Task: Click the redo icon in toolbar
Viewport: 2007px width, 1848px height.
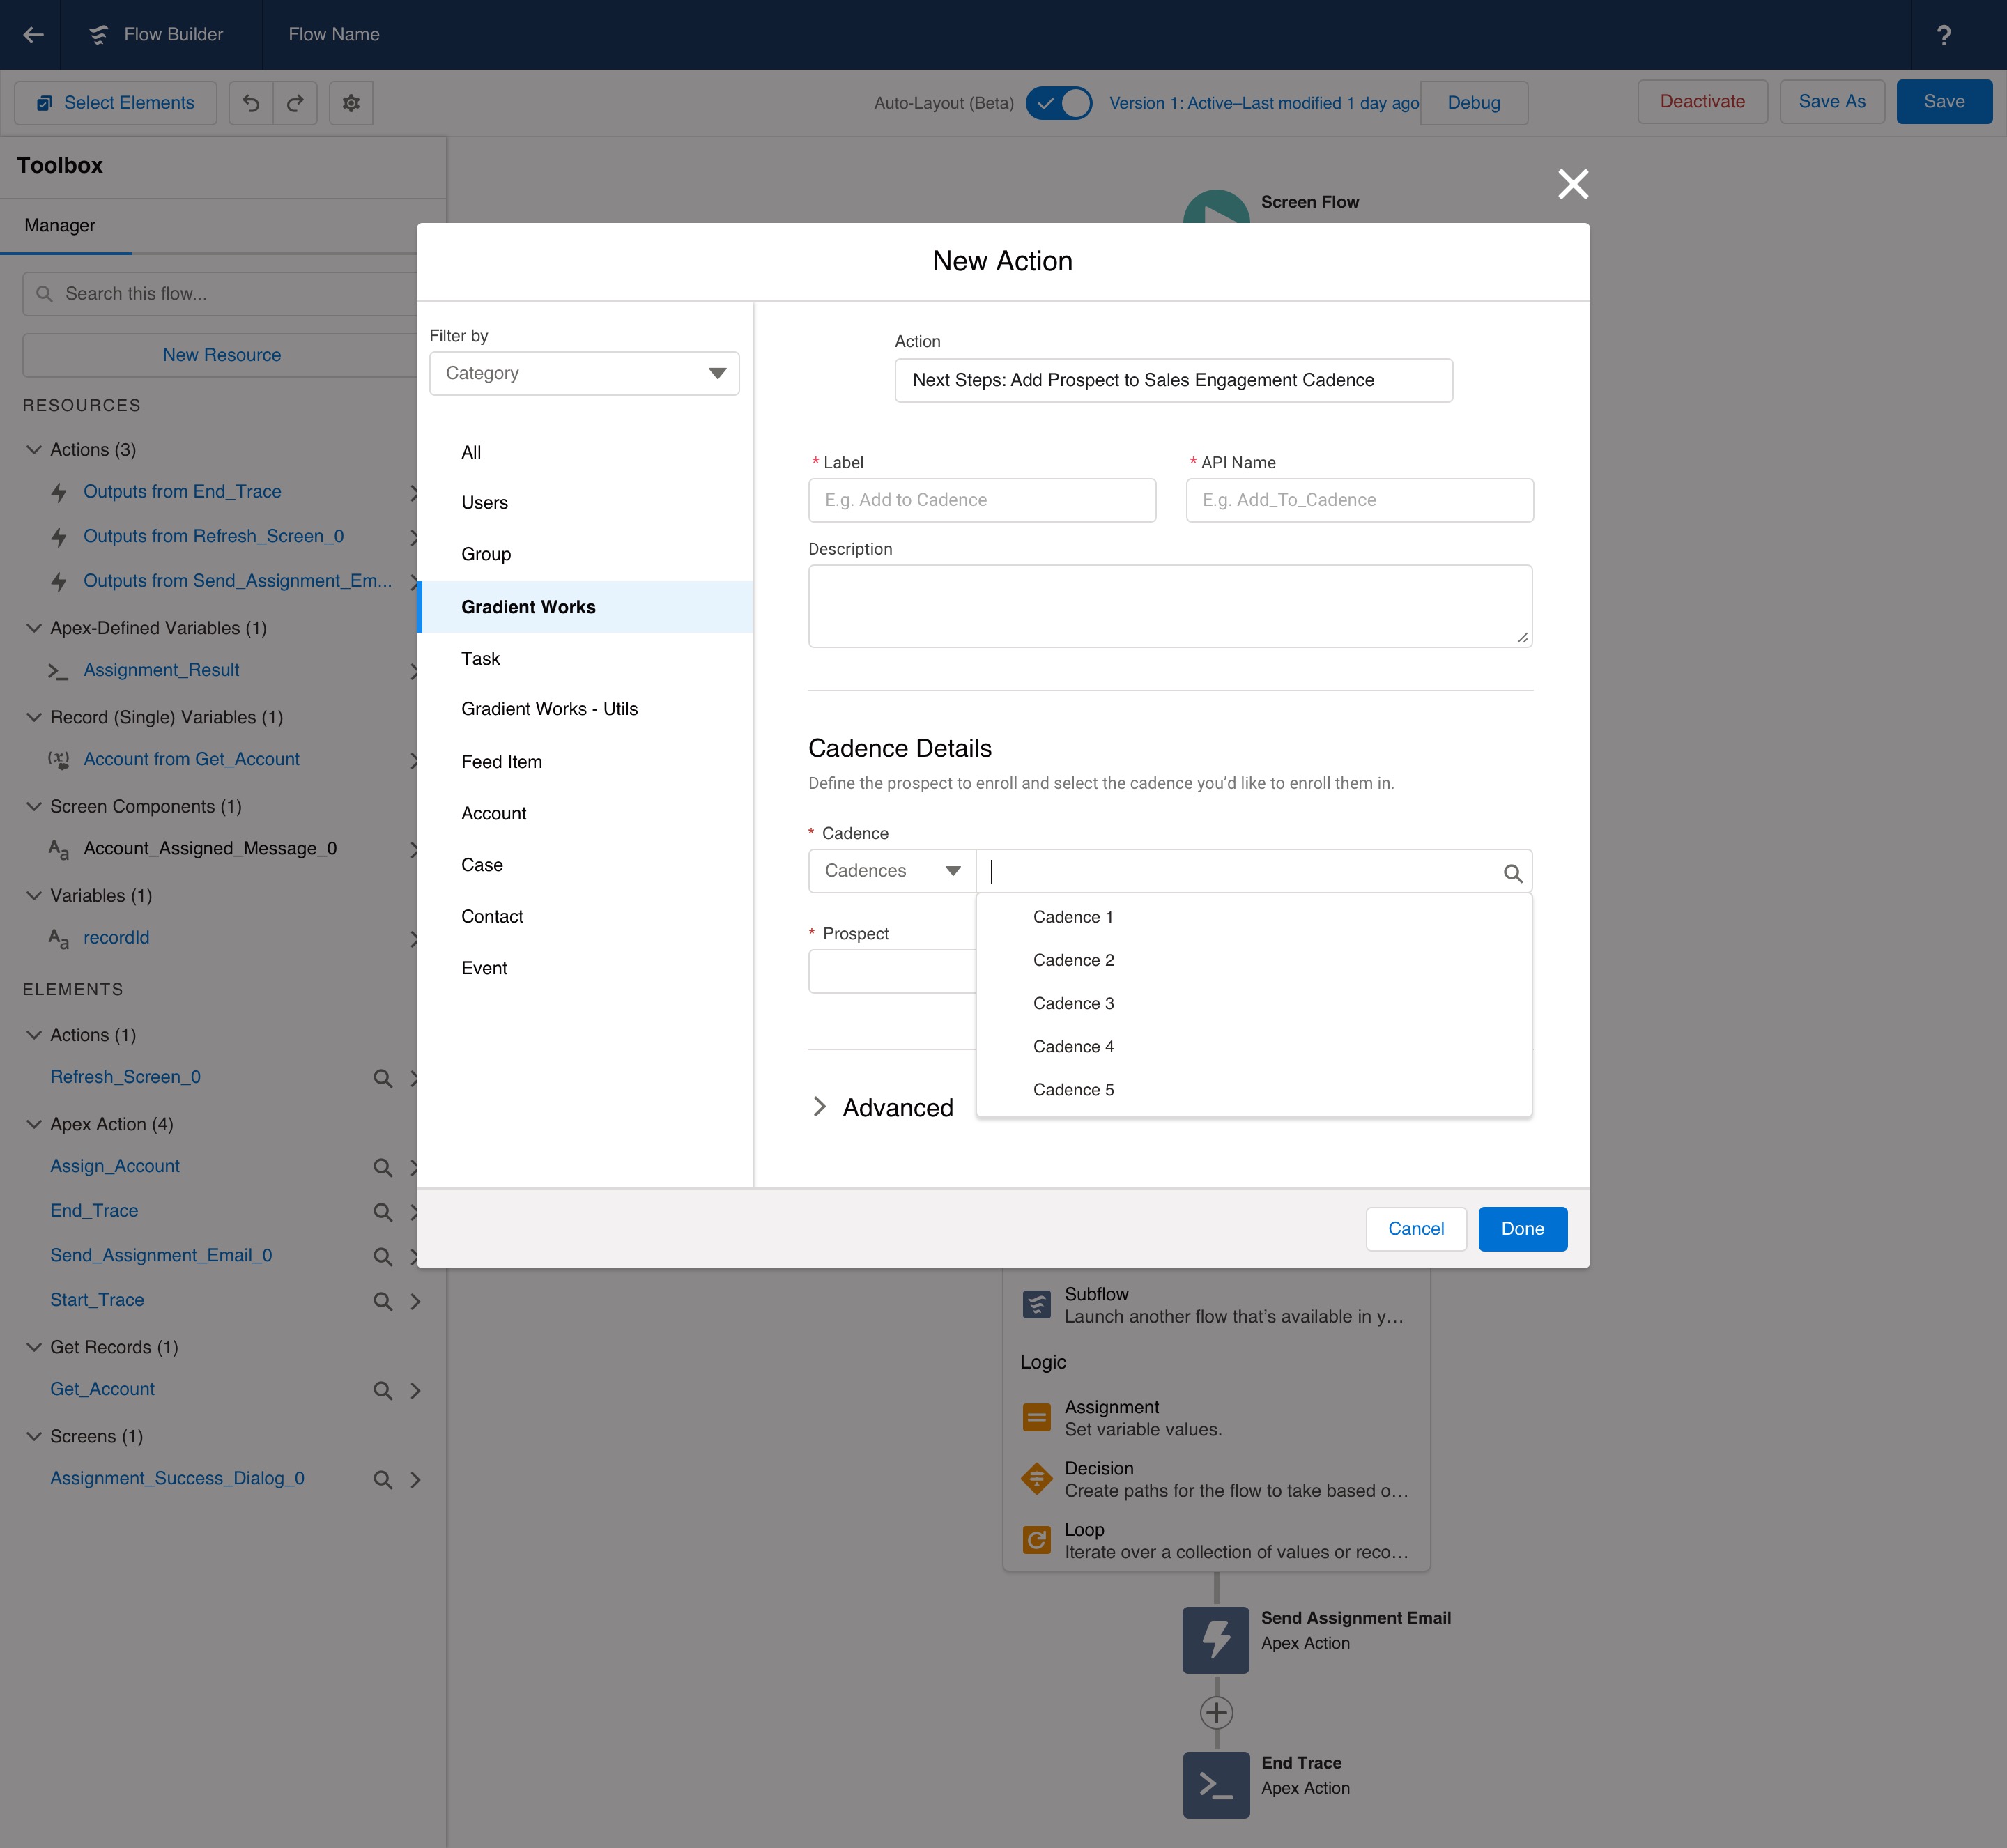Action: tap(295, 103)
